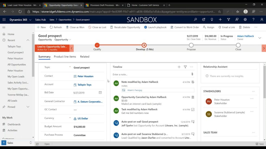This screenshot has height=149, width=266.
Task: Filter the timeline with funnel icon
Action: (185, 67)
